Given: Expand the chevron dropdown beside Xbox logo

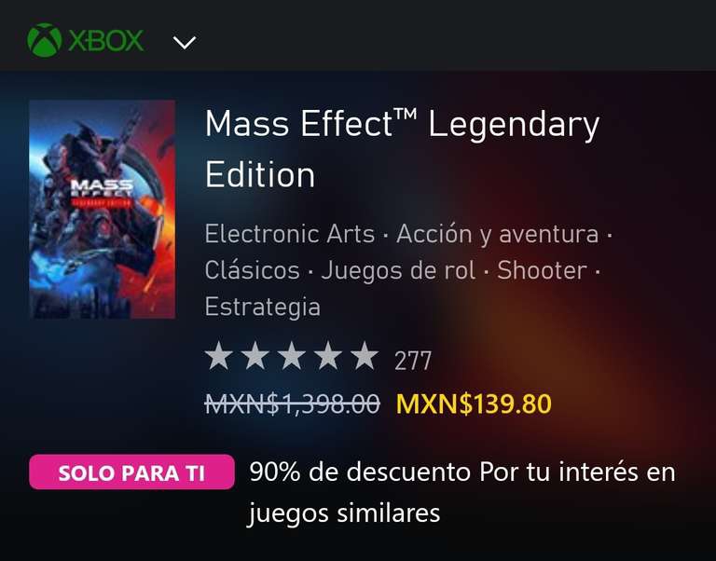Looking at the screenshot, I should click(x=185, y=43).
